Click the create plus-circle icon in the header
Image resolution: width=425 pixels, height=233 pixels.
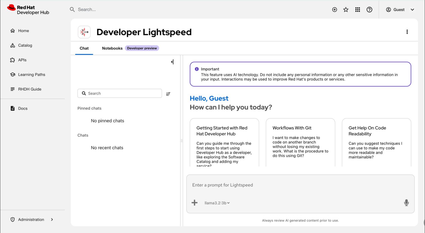tap(335, 10)
